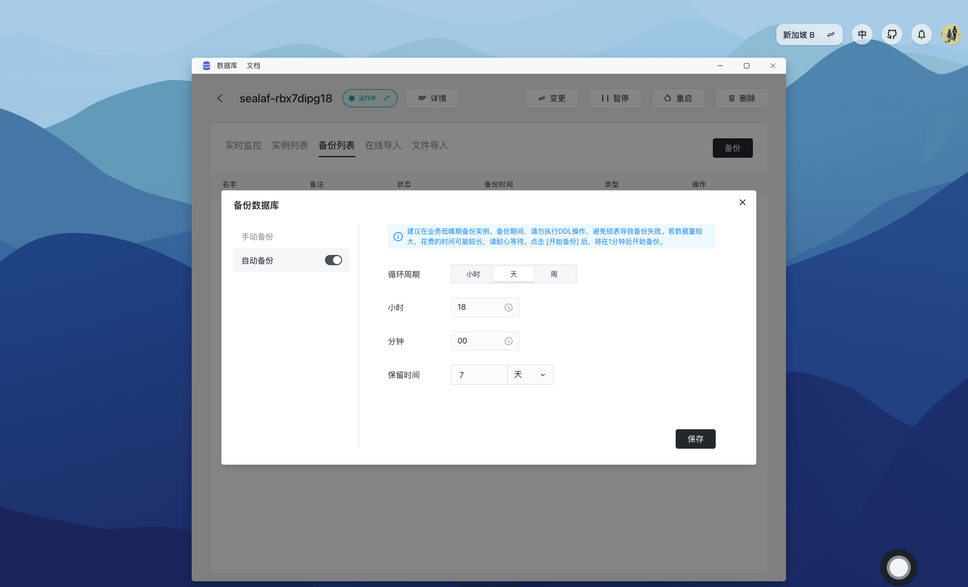Click the clock icon in minute field

click(509, 341)
